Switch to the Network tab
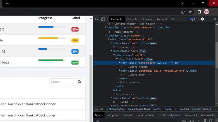 162,19
